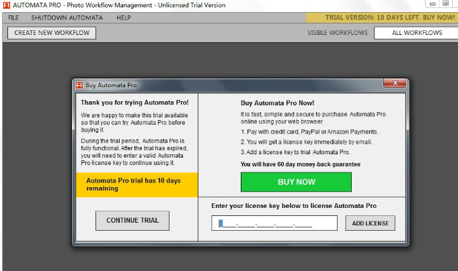Open the FILE menu

[13, 17]
